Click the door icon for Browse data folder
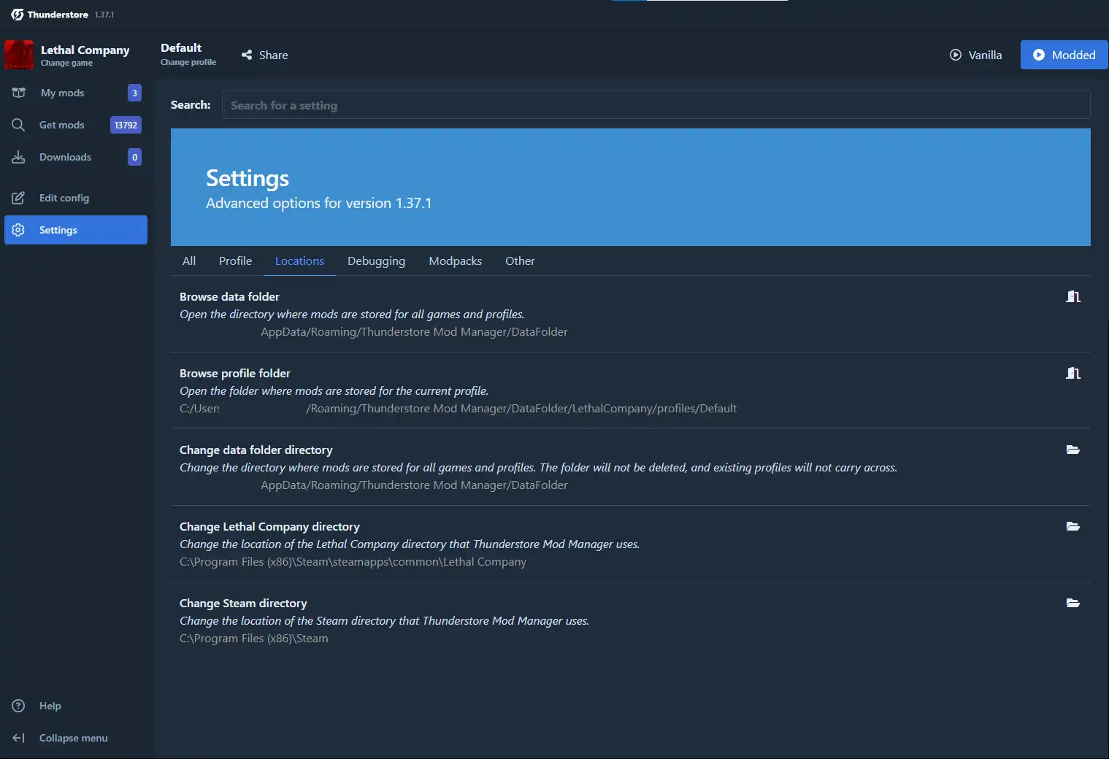The image size is (1109, 759). [x=1072, y=296]
